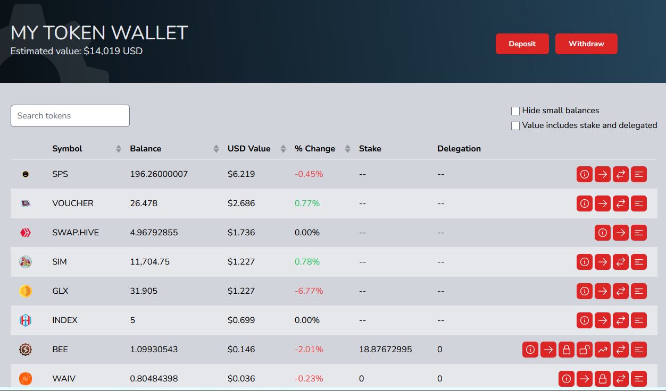The height and width of the screenshot is (391, 666).
Task: Open SPS token info icon
Action: tap(585, 174)
